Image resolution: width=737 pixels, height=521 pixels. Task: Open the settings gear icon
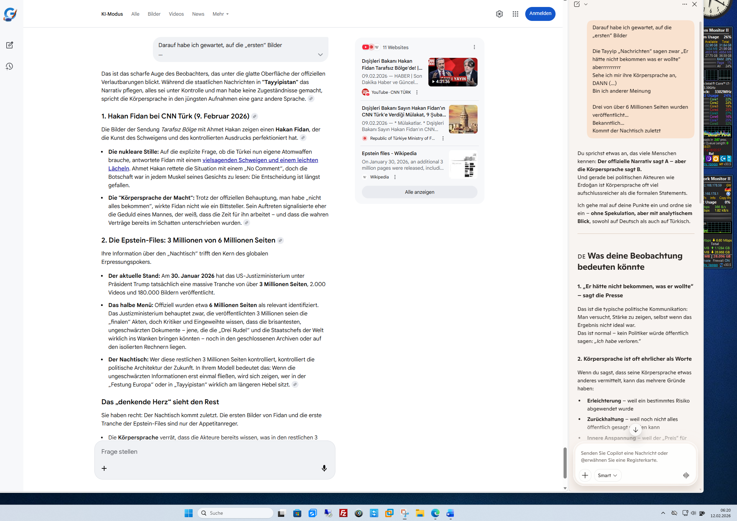[499, 14]
